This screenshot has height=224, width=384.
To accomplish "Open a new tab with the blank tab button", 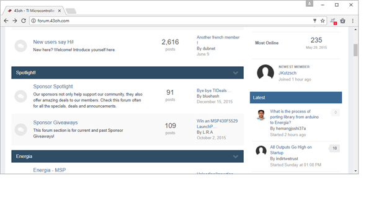I will [71, 11].
